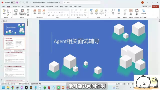Switch to the 设计 ribbon tab
The image size is (160, 90).
point(33,6)
